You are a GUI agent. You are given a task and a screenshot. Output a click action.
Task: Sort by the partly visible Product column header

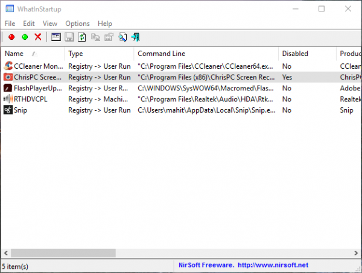[x=349, y=54]
